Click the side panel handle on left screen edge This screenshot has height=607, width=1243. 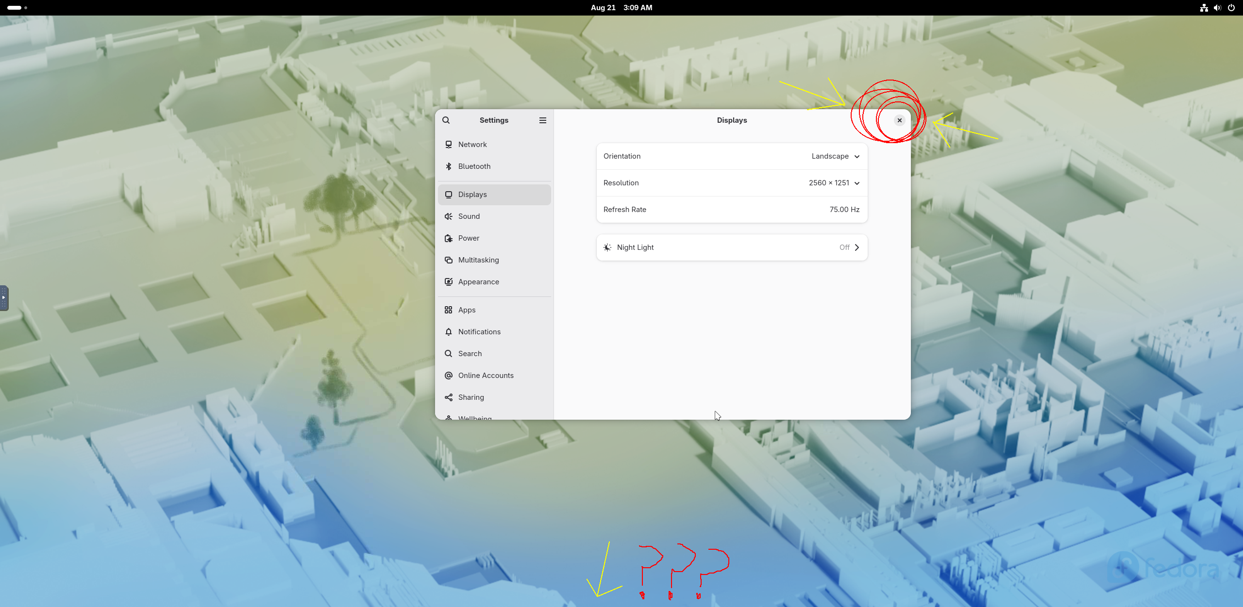point(4,298)
